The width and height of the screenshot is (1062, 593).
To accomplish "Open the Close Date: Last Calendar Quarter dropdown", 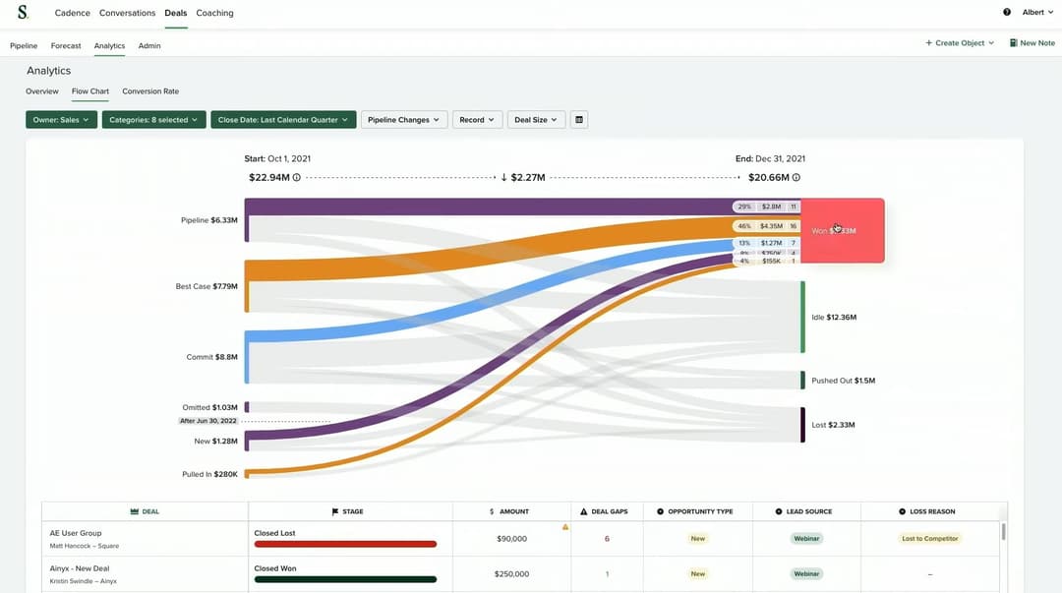I will click(x=283, y=120).
